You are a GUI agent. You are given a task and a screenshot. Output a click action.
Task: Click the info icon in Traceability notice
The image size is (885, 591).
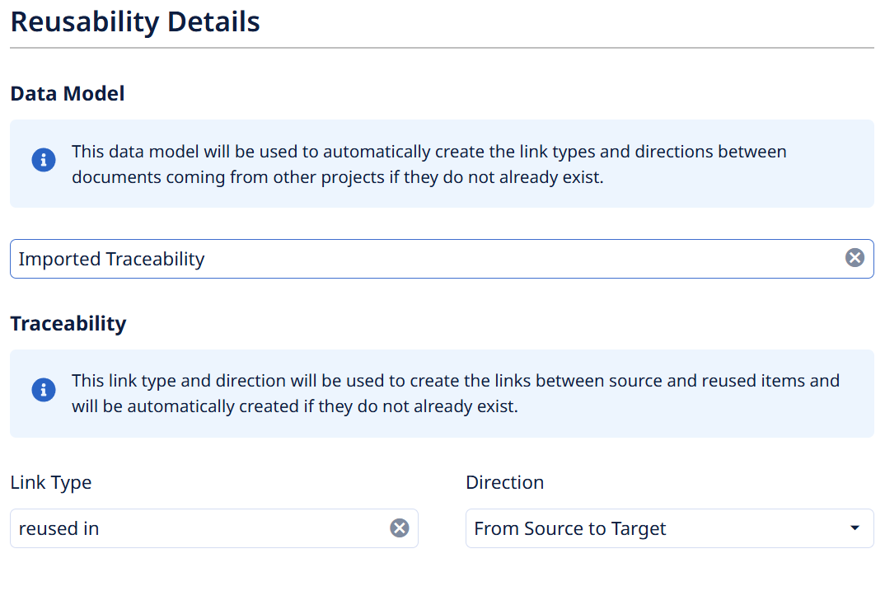pyautogui.click(x=44, y=390)
